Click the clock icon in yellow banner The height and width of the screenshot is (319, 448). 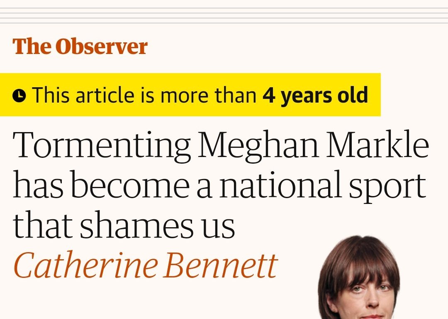pyautogui.click(x=19, y=96)
